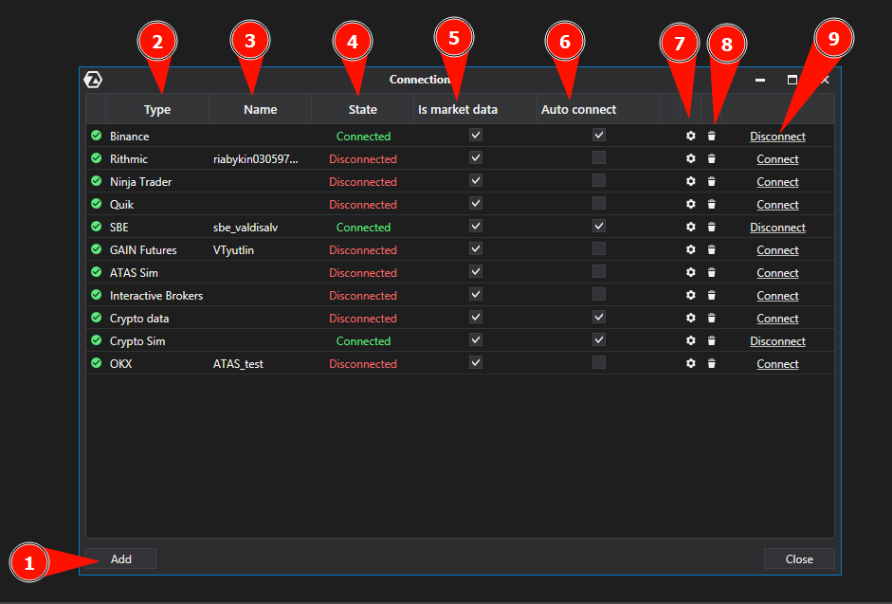Open settings gear for Binance connection

coord(691,136)
